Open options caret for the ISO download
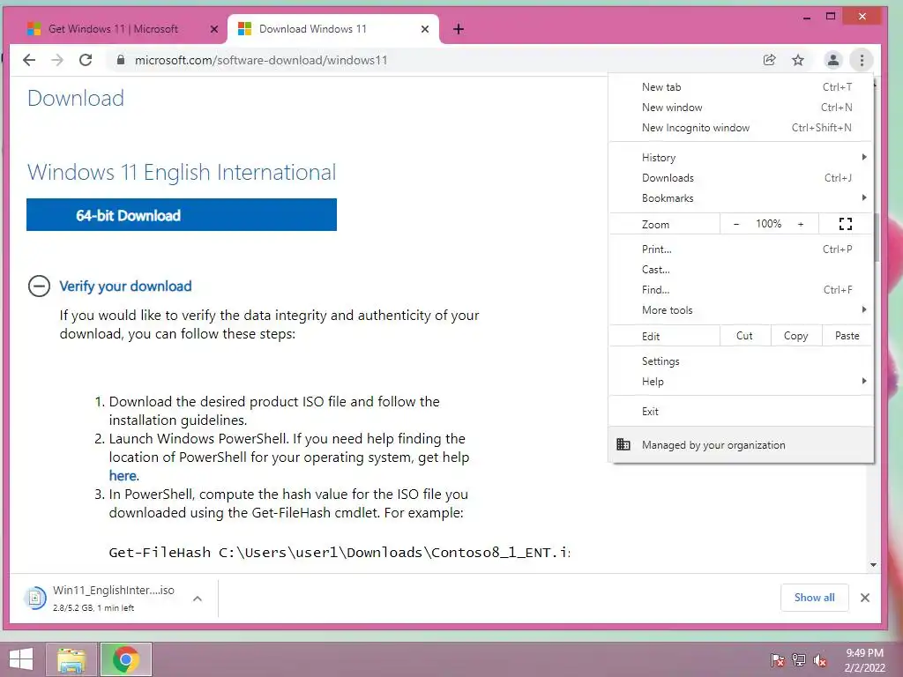The width and height of the screenshot is (903, 677). click(198, 599)
